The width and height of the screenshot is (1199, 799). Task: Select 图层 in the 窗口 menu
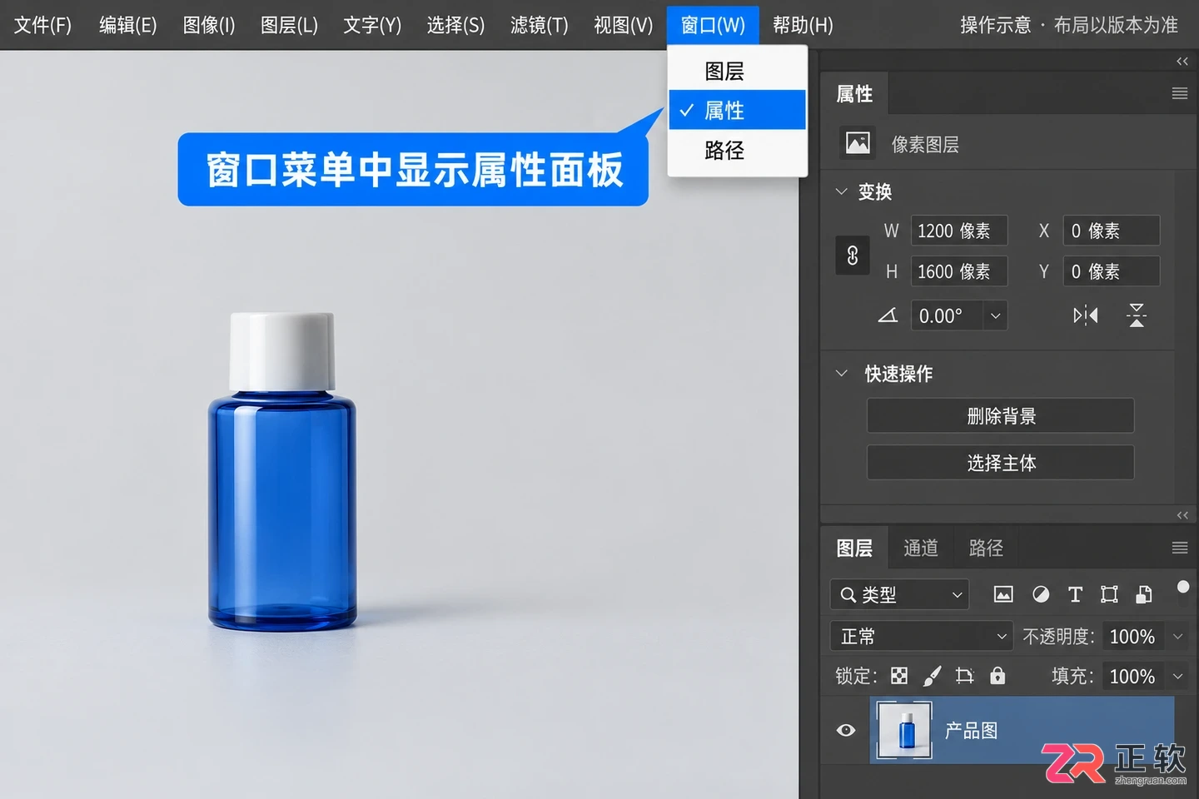[738, 71]
